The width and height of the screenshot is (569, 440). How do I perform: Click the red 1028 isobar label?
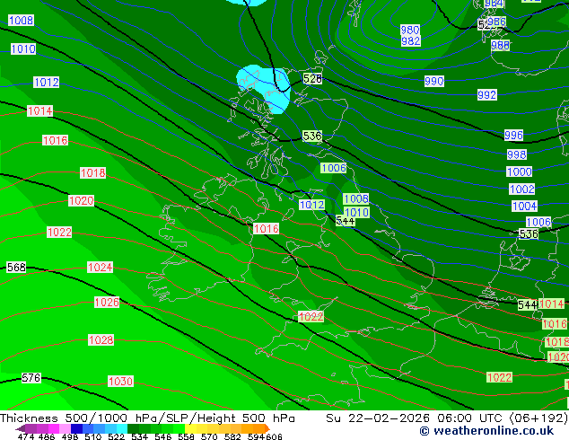coord(101,340)
